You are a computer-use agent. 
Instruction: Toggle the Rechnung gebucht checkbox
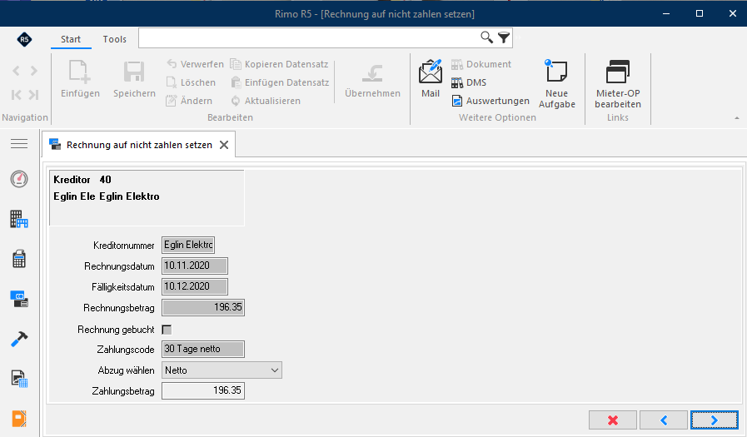coord(167,330)
